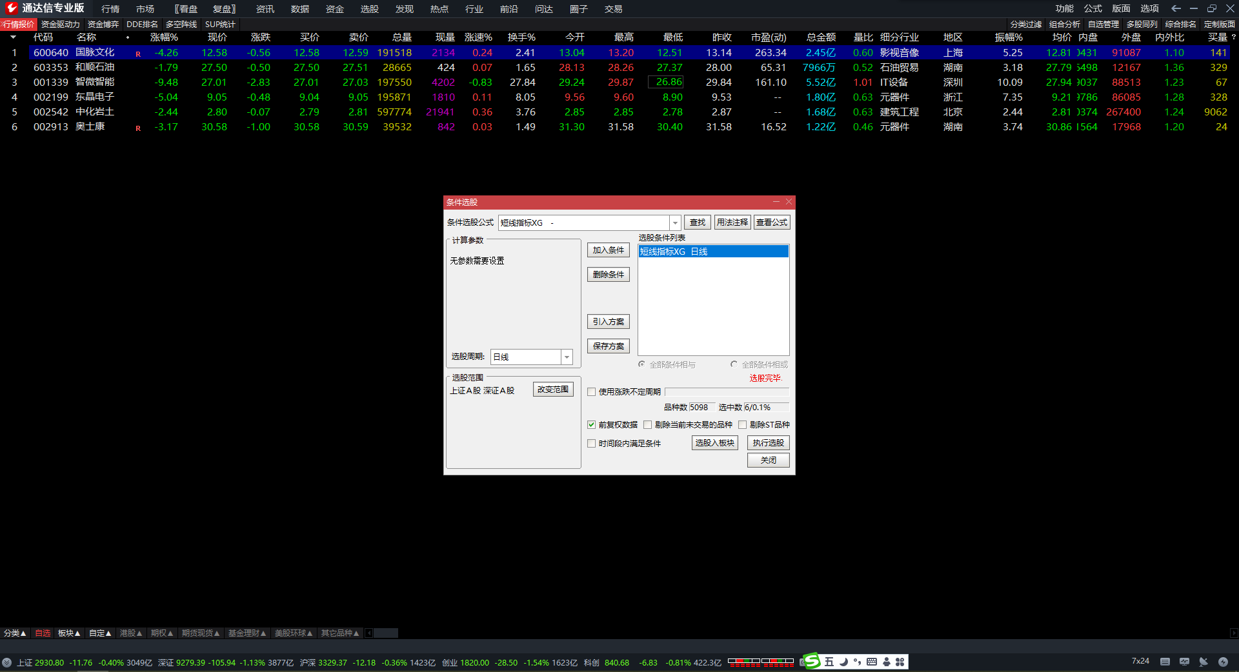The width and height of the screenshot is (1239, 672).
Task: Minimize the 条件选股 dialog
Action: point(776,202)
